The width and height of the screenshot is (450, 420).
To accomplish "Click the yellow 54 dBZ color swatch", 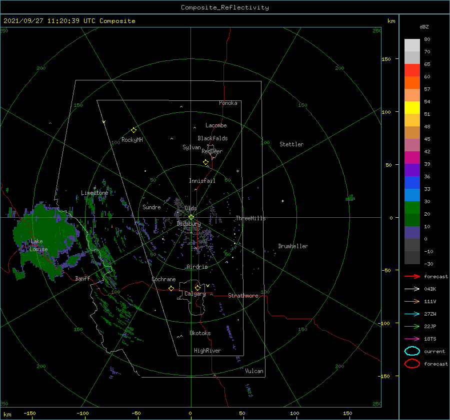I will click(x=412, y=107).
